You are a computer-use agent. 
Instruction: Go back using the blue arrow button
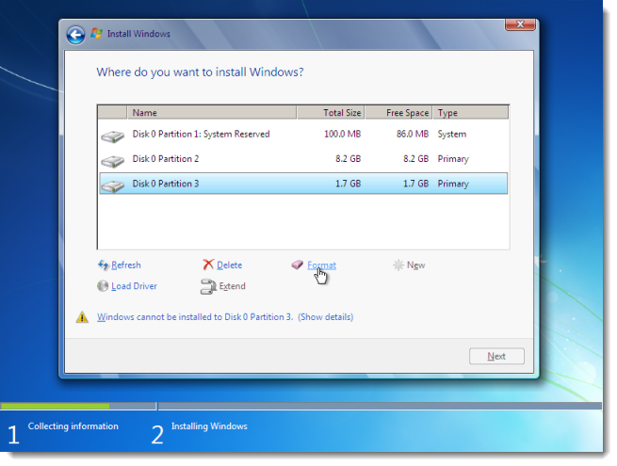75,35
